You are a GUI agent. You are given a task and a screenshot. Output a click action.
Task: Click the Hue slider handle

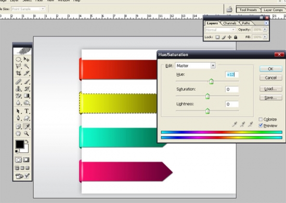click(x=211, y=82)
